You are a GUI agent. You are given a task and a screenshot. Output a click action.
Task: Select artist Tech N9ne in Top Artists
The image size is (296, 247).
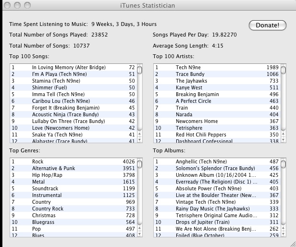[217, 67]
